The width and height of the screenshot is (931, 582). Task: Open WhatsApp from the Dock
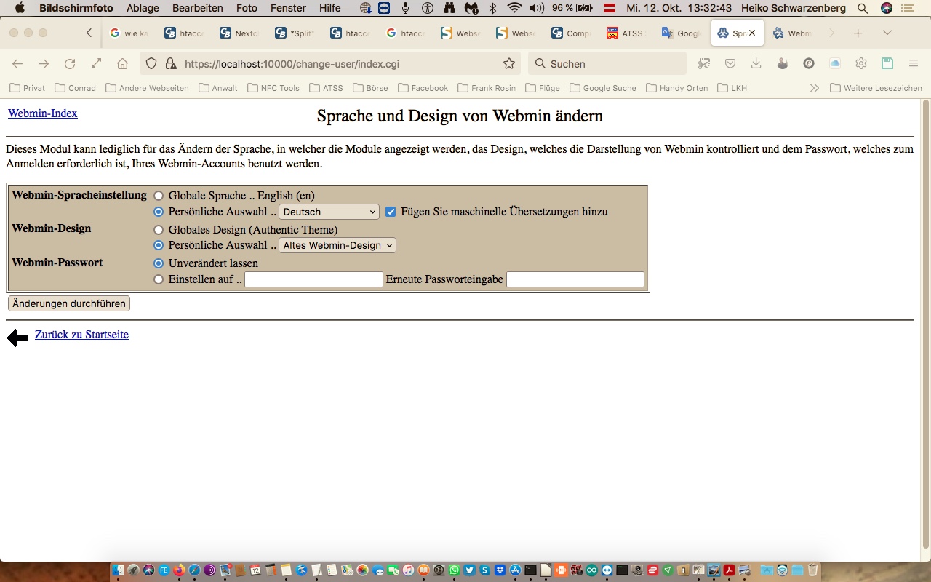455,570
